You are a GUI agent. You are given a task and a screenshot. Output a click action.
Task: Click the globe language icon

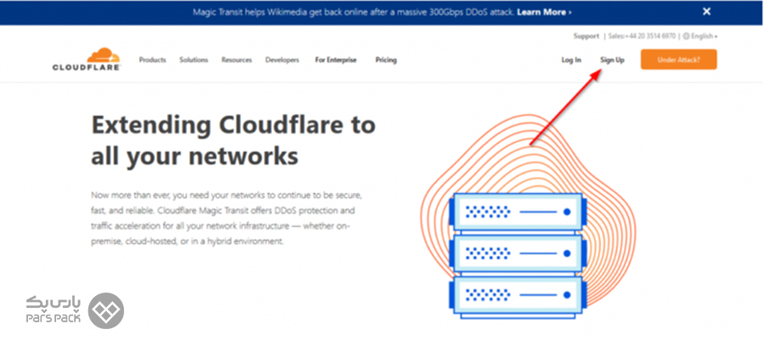(686, 37)
